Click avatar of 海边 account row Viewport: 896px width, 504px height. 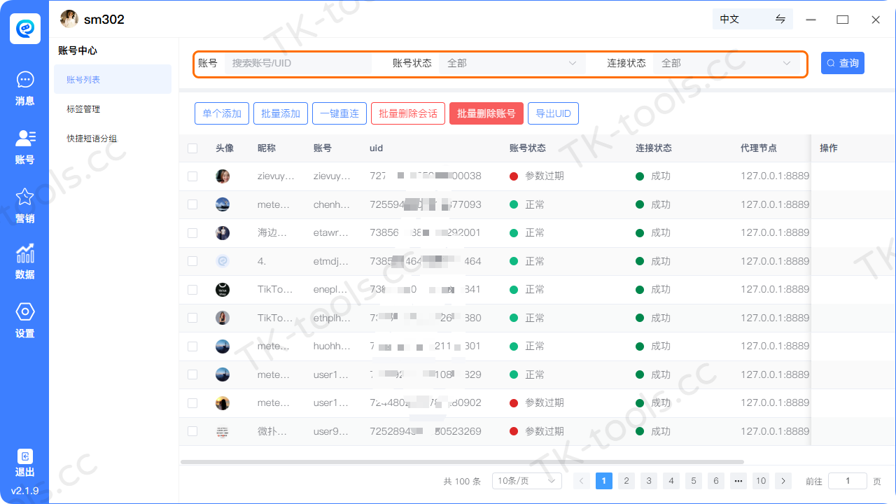(x=223, y=233)
